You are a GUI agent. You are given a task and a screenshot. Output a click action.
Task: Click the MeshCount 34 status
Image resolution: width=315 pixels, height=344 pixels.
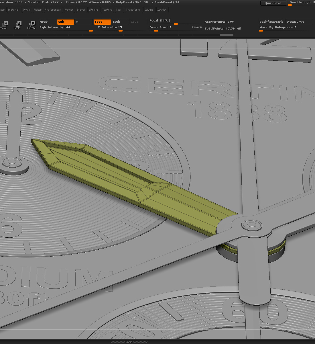167,2
